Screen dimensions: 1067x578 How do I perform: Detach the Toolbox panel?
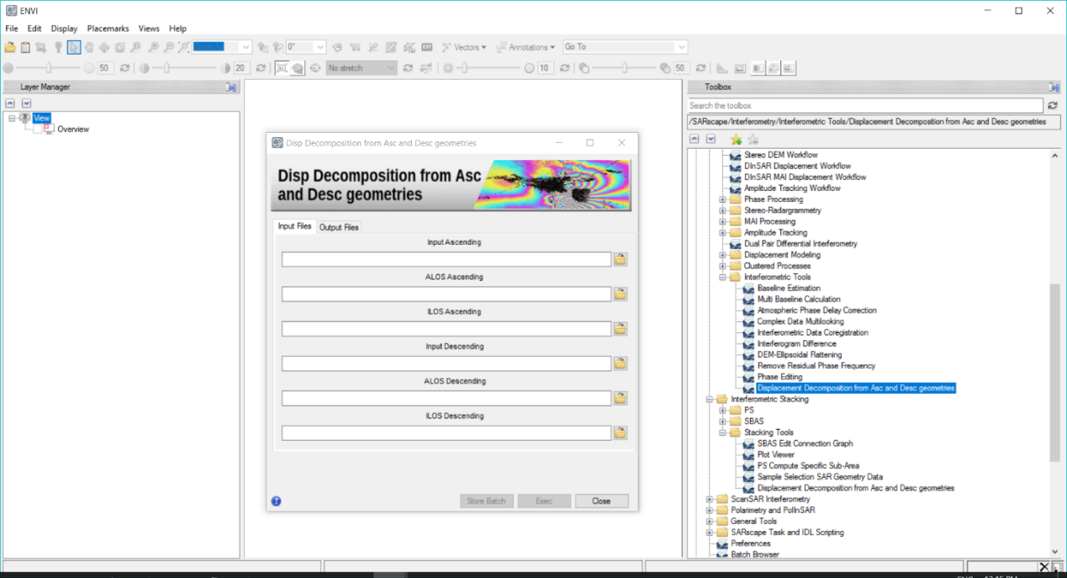tap(1054, 87)
